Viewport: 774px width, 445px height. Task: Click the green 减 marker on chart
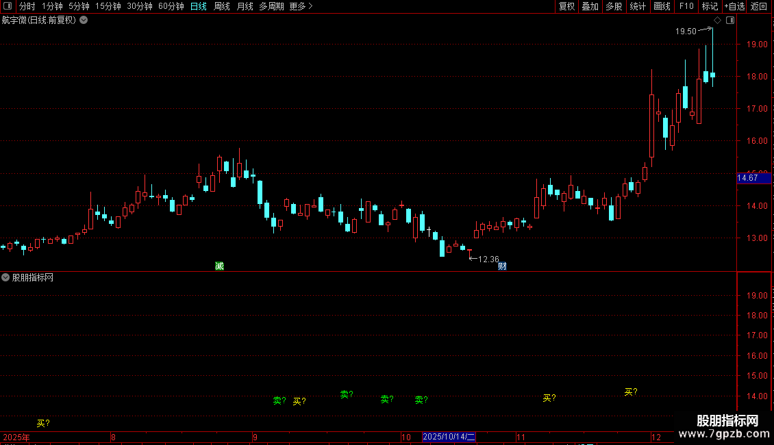pyautogui.click(x=220, y=266)
